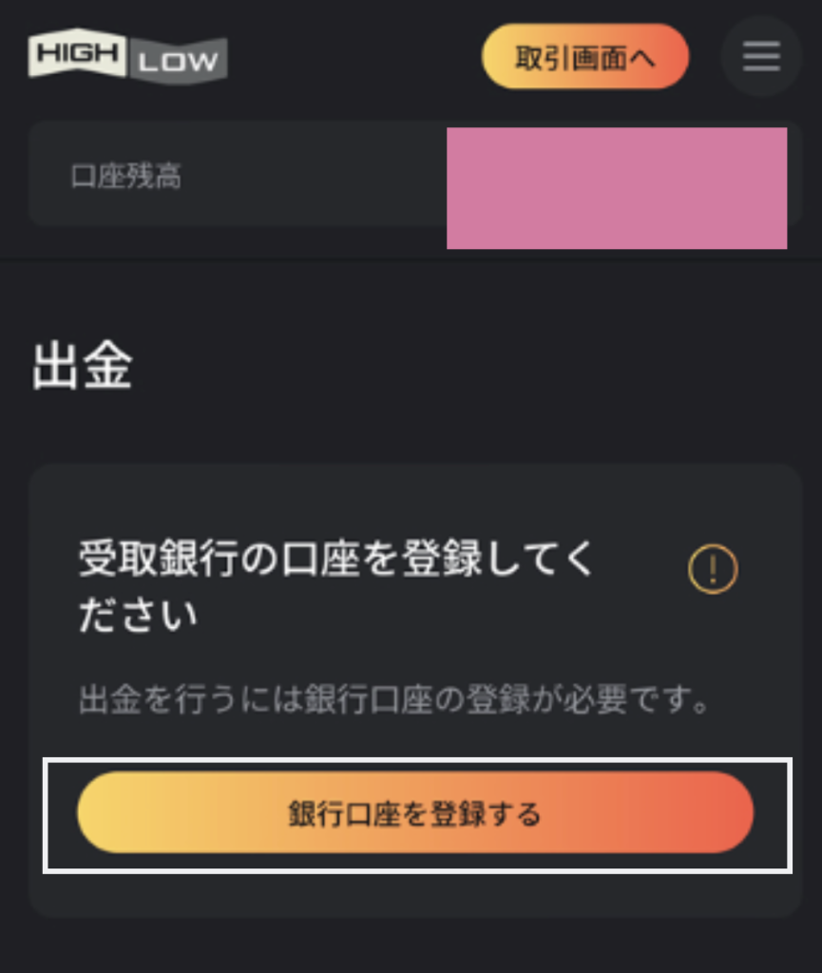Select the account balance amount area
Viewport: 822px width, 973px height.
click(616, 188)
